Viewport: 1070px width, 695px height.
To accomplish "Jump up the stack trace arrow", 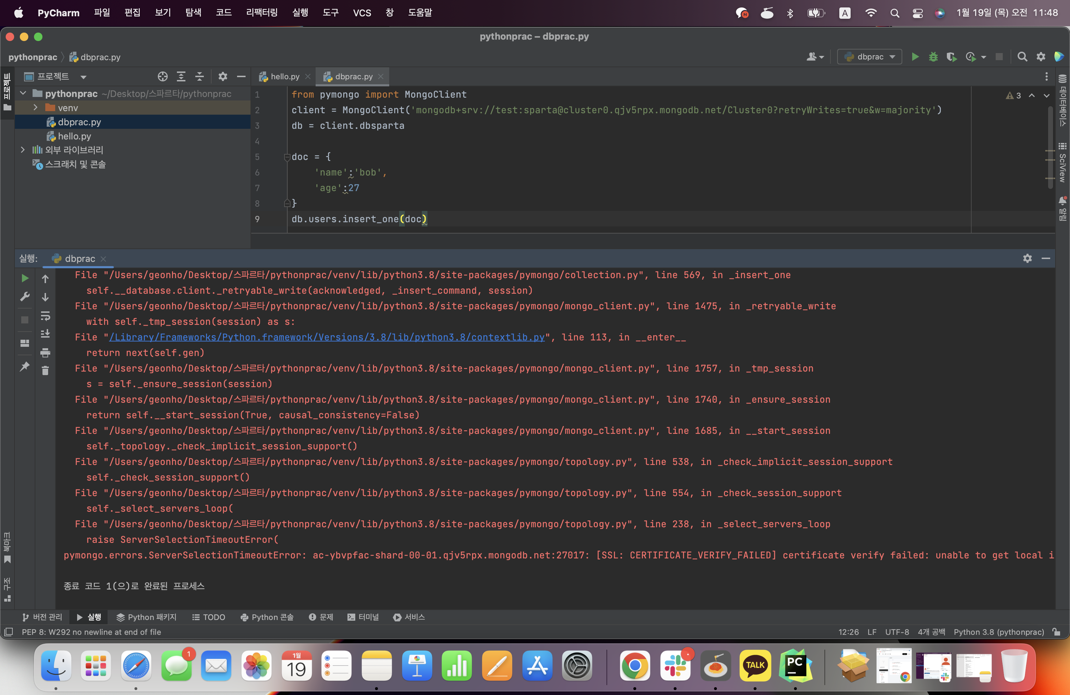I will coord(45,279).
